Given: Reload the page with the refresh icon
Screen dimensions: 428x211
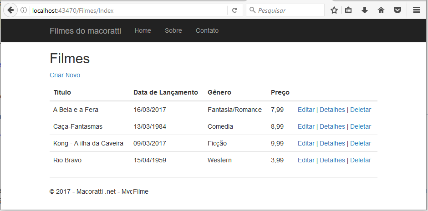Looking at the screenshot, I should tap(234, 10).
